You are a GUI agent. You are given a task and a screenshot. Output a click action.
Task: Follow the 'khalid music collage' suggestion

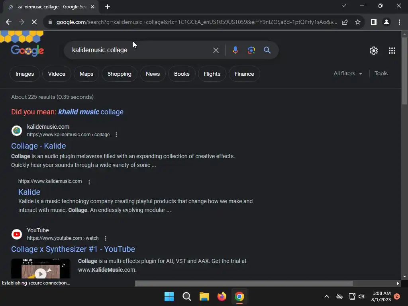pyautogui.click(x=90, y=112)
